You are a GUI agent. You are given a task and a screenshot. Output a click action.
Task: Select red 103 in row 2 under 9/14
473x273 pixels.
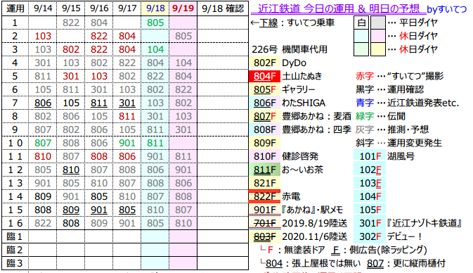pyautogui.click(x=43, y=36)
